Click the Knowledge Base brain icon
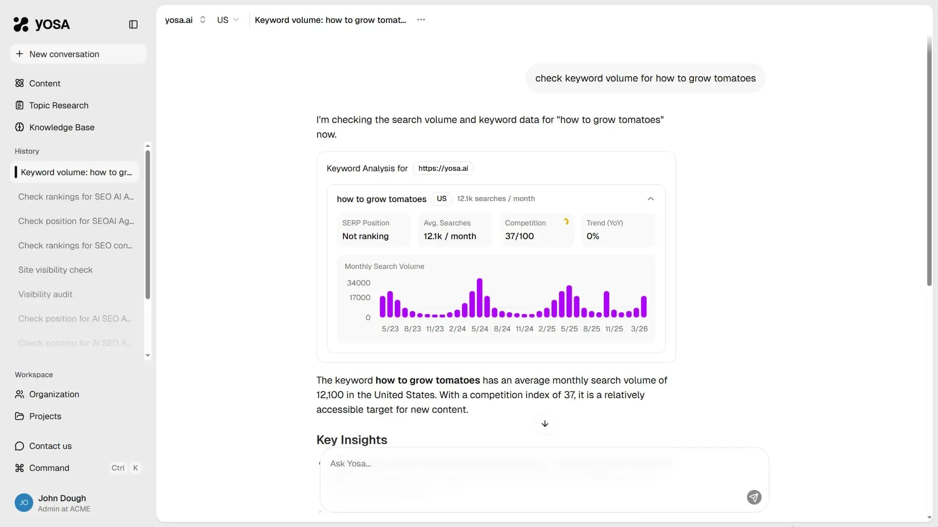This screenshot has width=938, height=527. [x=20, y=127]
